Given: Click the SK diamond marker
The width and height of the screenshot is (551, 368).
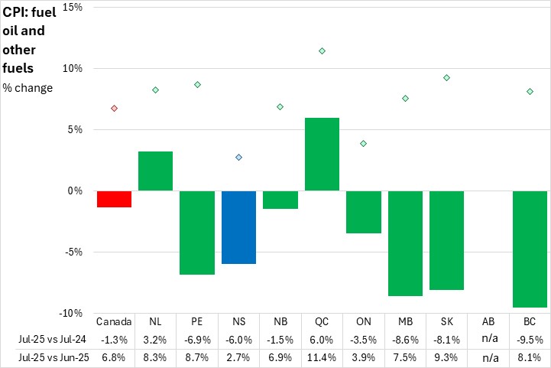Looking at the screenshot, I should click(x=446, y=77).
